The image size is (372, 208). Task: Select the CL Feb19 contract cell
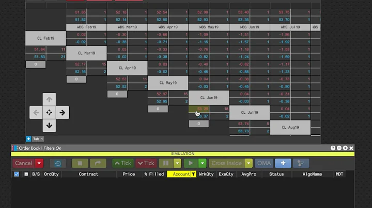coord(45,38)
